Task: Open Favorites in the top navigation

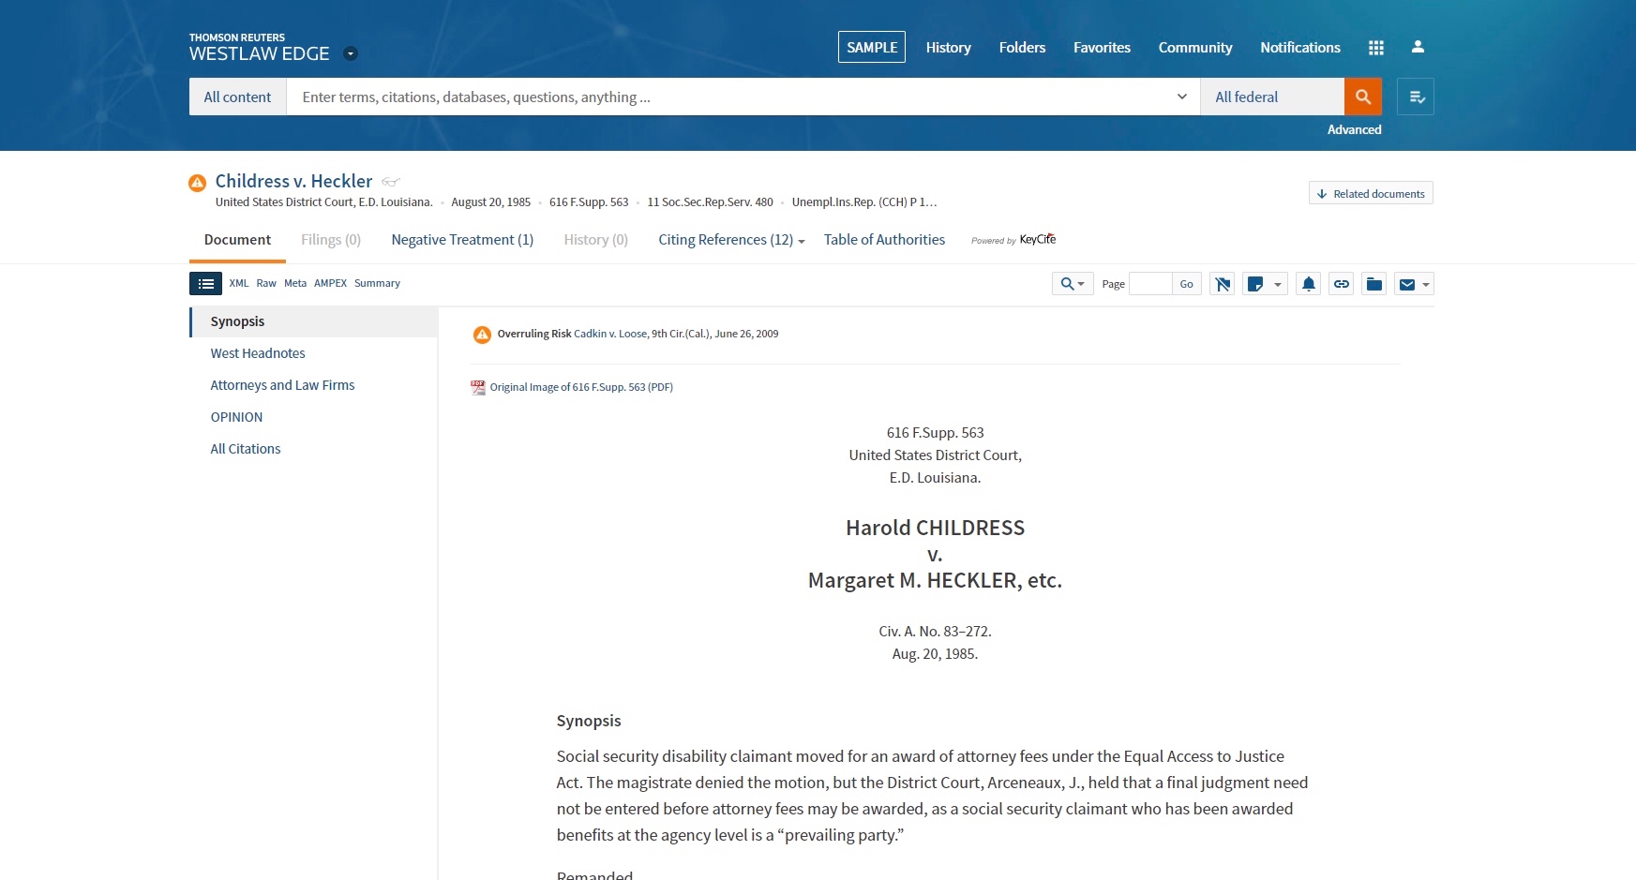Action: coord(1102,47)
